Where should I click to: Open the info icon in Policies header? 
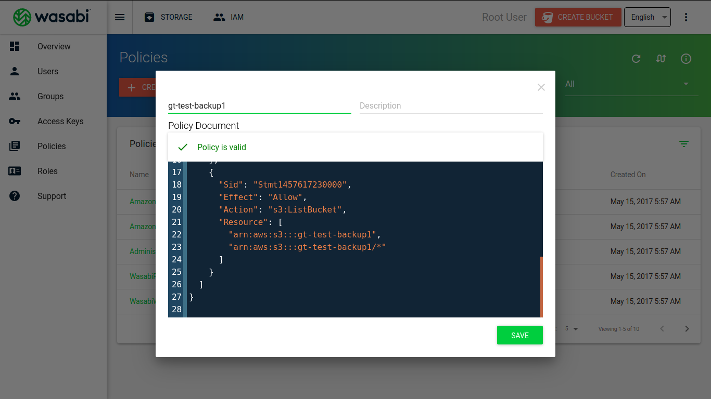click(686, 59)
